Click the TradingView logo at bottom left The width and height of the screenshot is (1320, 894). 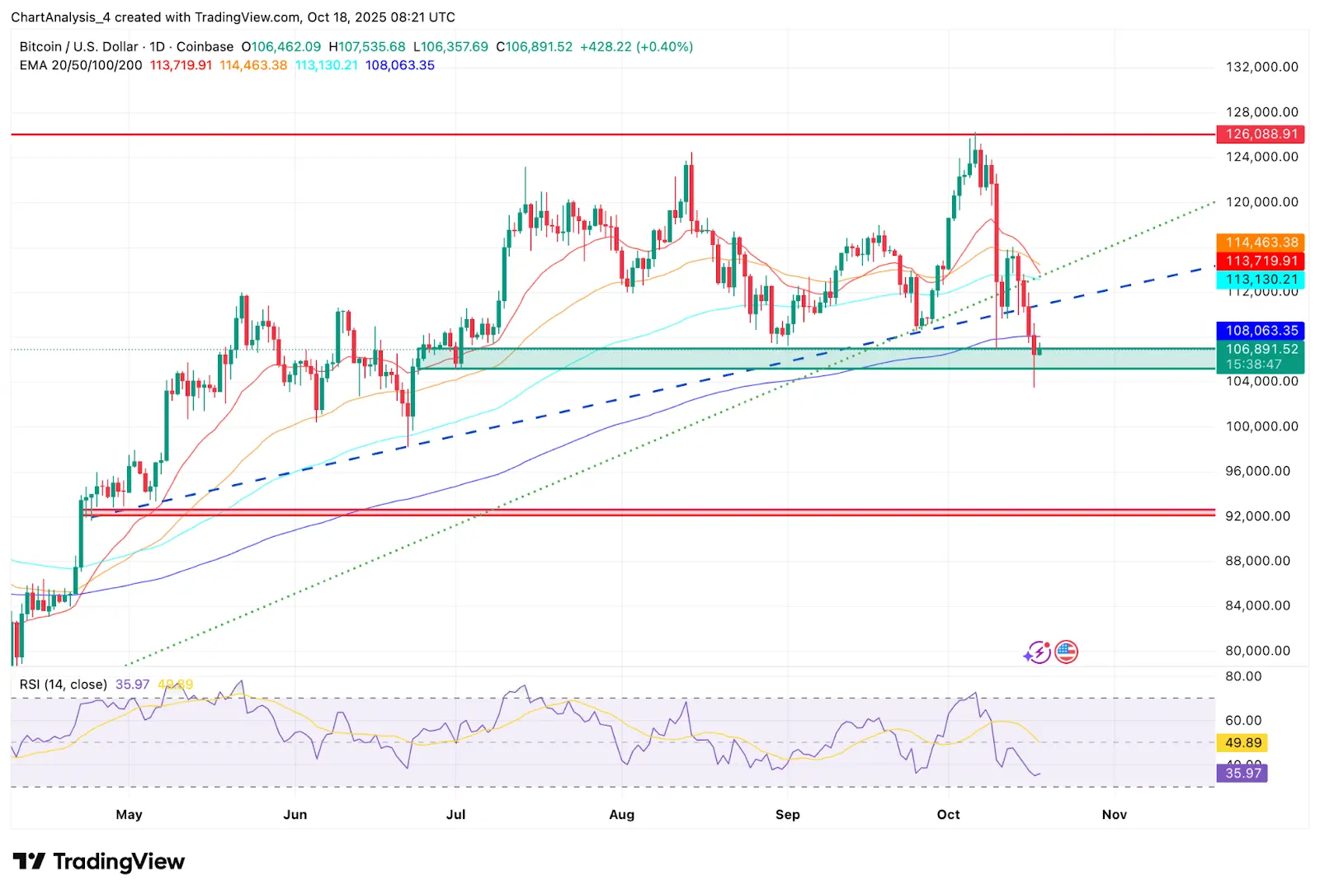tap(99, 862)
